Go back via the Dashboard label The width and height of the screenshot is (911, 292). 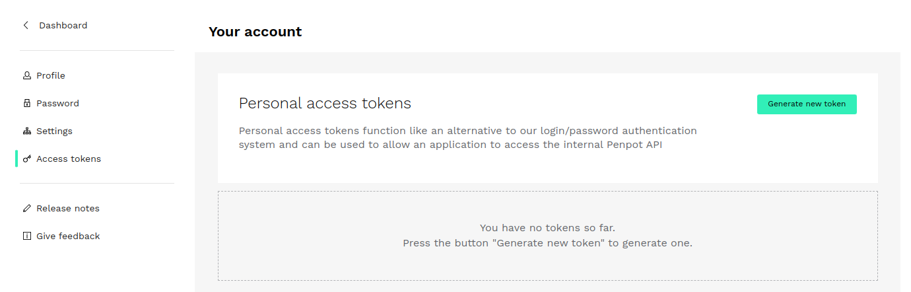(63, 25)
